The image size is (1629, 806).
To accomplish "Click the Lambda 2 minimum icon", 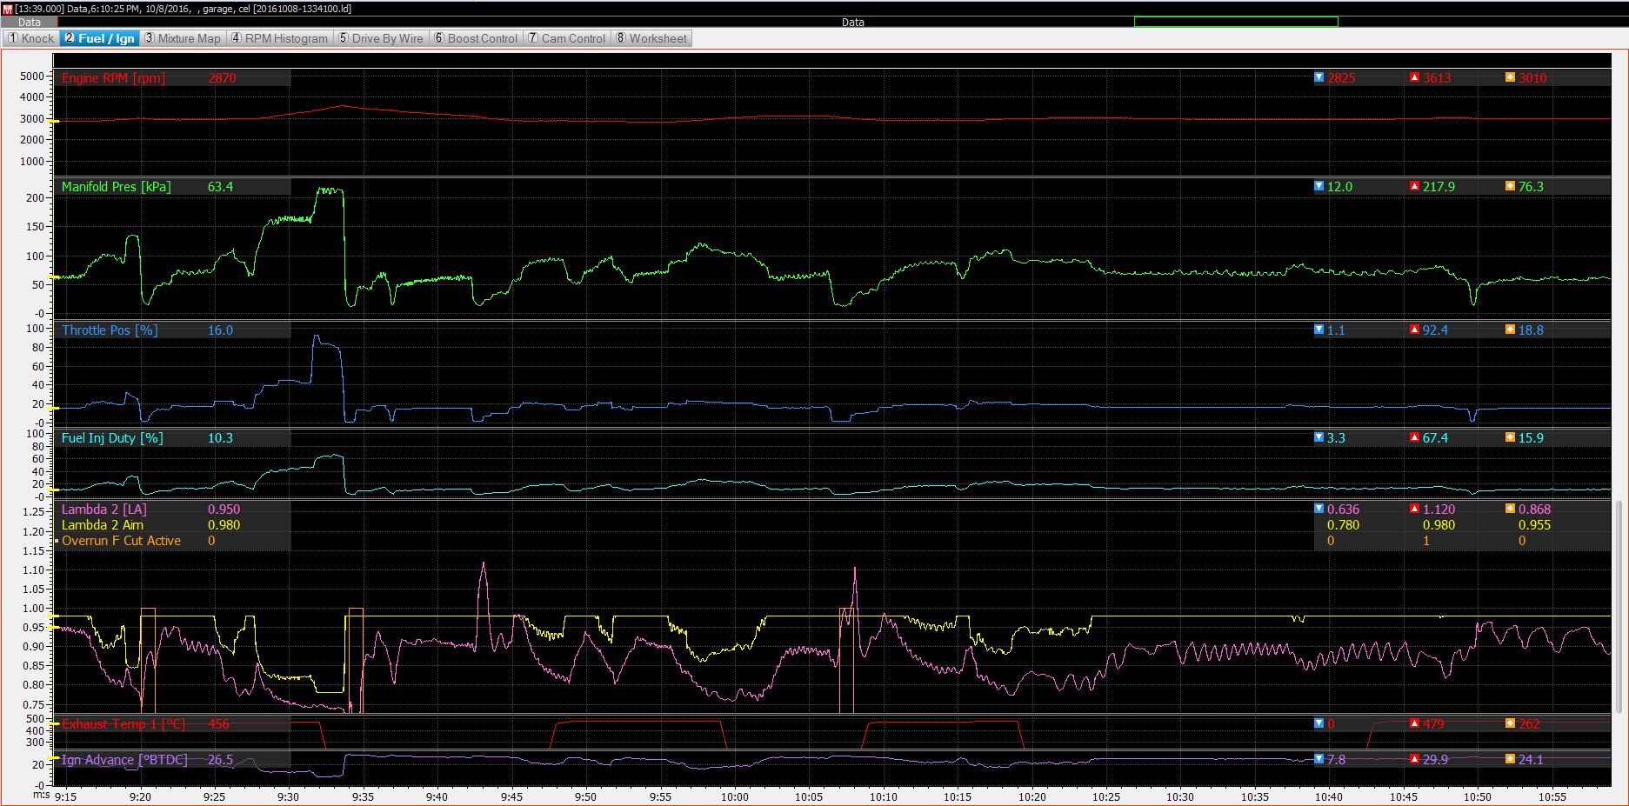I will [1319, 509].
